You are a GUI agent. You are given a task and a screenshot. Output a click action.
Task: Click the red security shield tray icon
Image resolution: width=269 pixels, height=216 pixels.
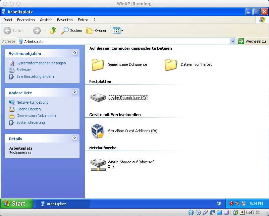[231, 204]
